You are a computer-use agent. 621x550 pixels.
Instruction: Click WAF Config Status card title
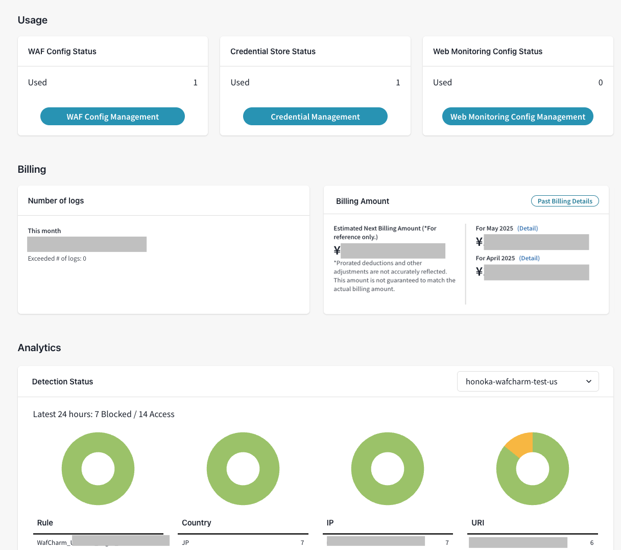click(x=62, y=51)
